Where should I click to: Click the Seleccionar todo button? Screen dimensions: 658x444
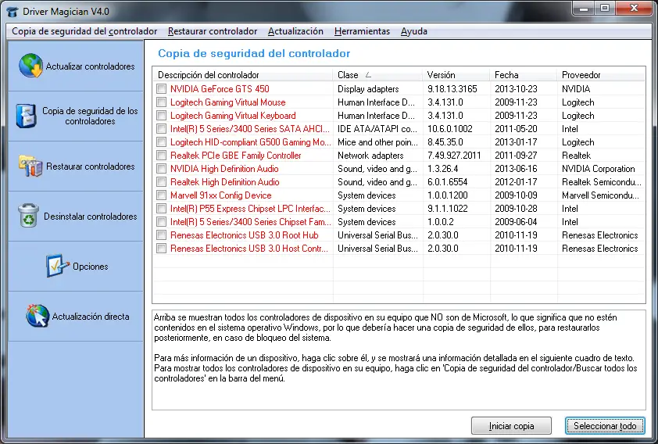point(605,425)
